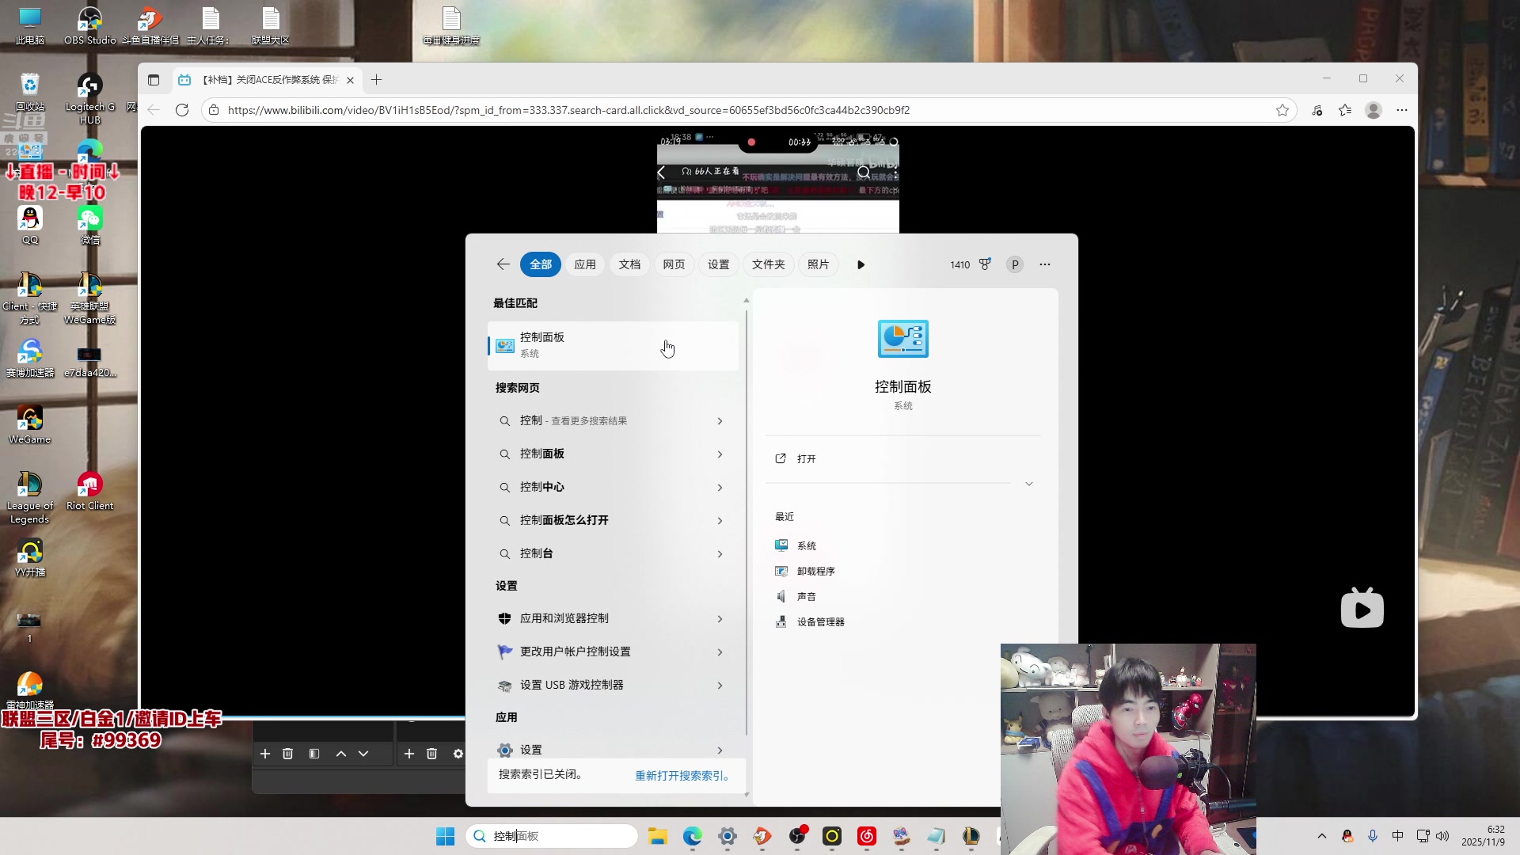Select the 文件夹 filter tab
Screen dimensions: 1520x855
tap(768, 264)
